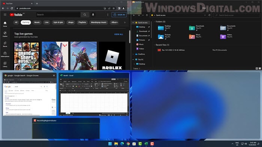262x147 pixels.
Task: Start voice search with microphone icon
Action: (x=93, y=15)
